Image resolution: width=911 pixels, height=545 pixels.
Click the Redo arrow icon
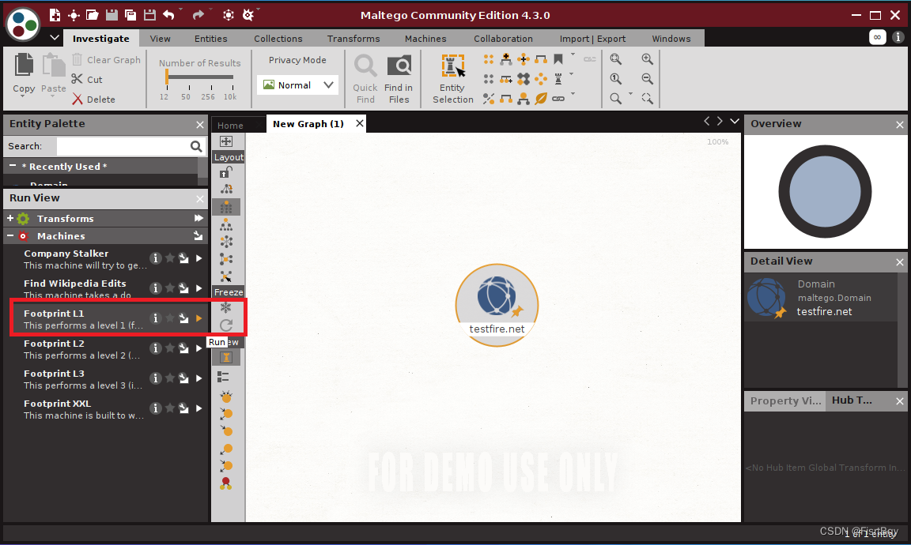[x=198, y=15]
